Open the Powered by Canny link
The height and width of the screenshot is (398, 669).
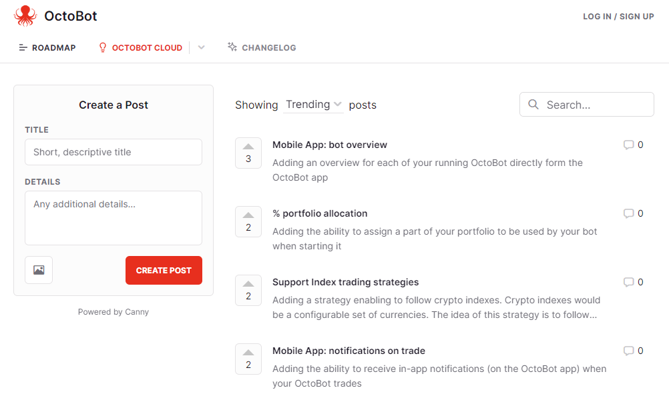[x=114, y=312]
